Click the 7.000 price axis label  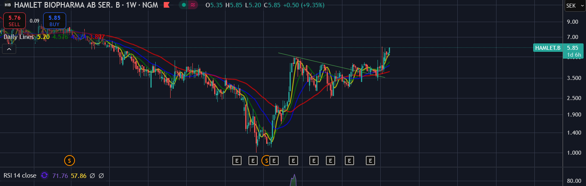pos(573,37)
